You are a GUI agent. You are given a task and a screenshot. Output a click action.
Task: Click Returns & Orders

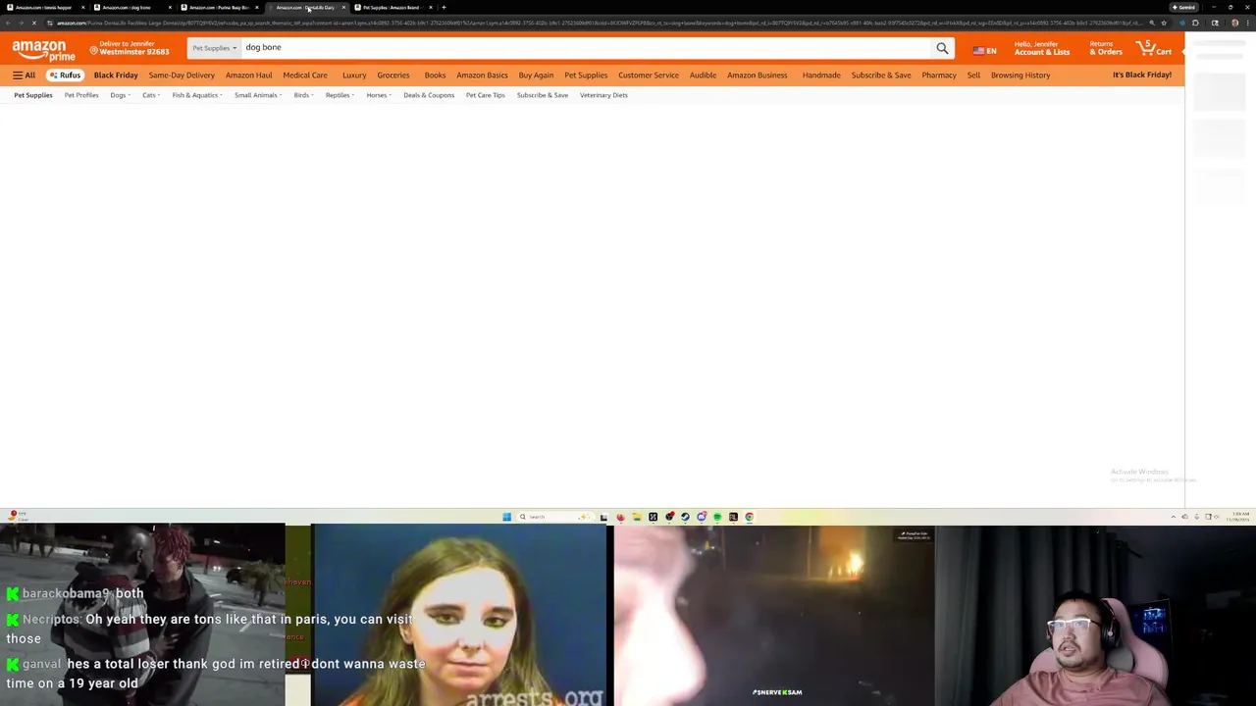[1106, 48]
